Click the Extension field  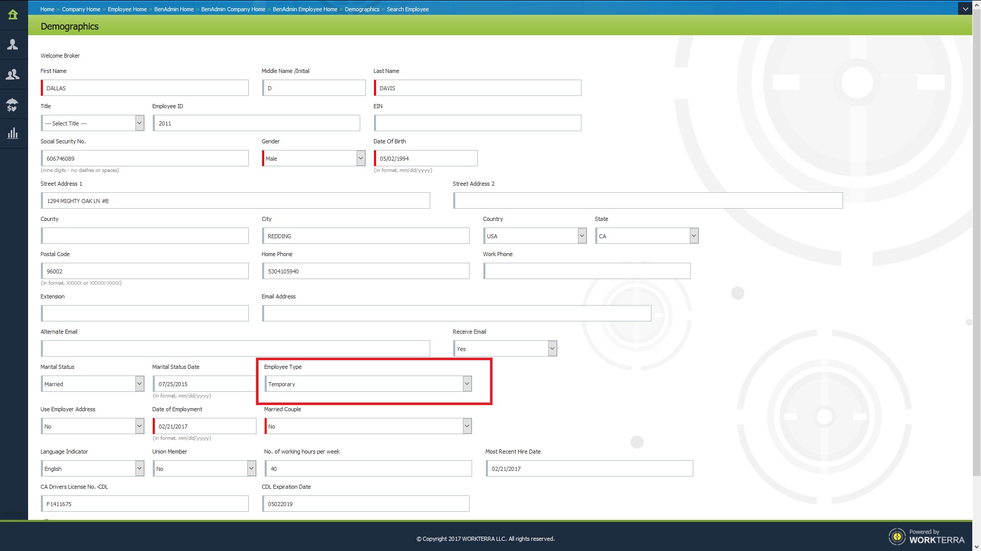[145, 313]
